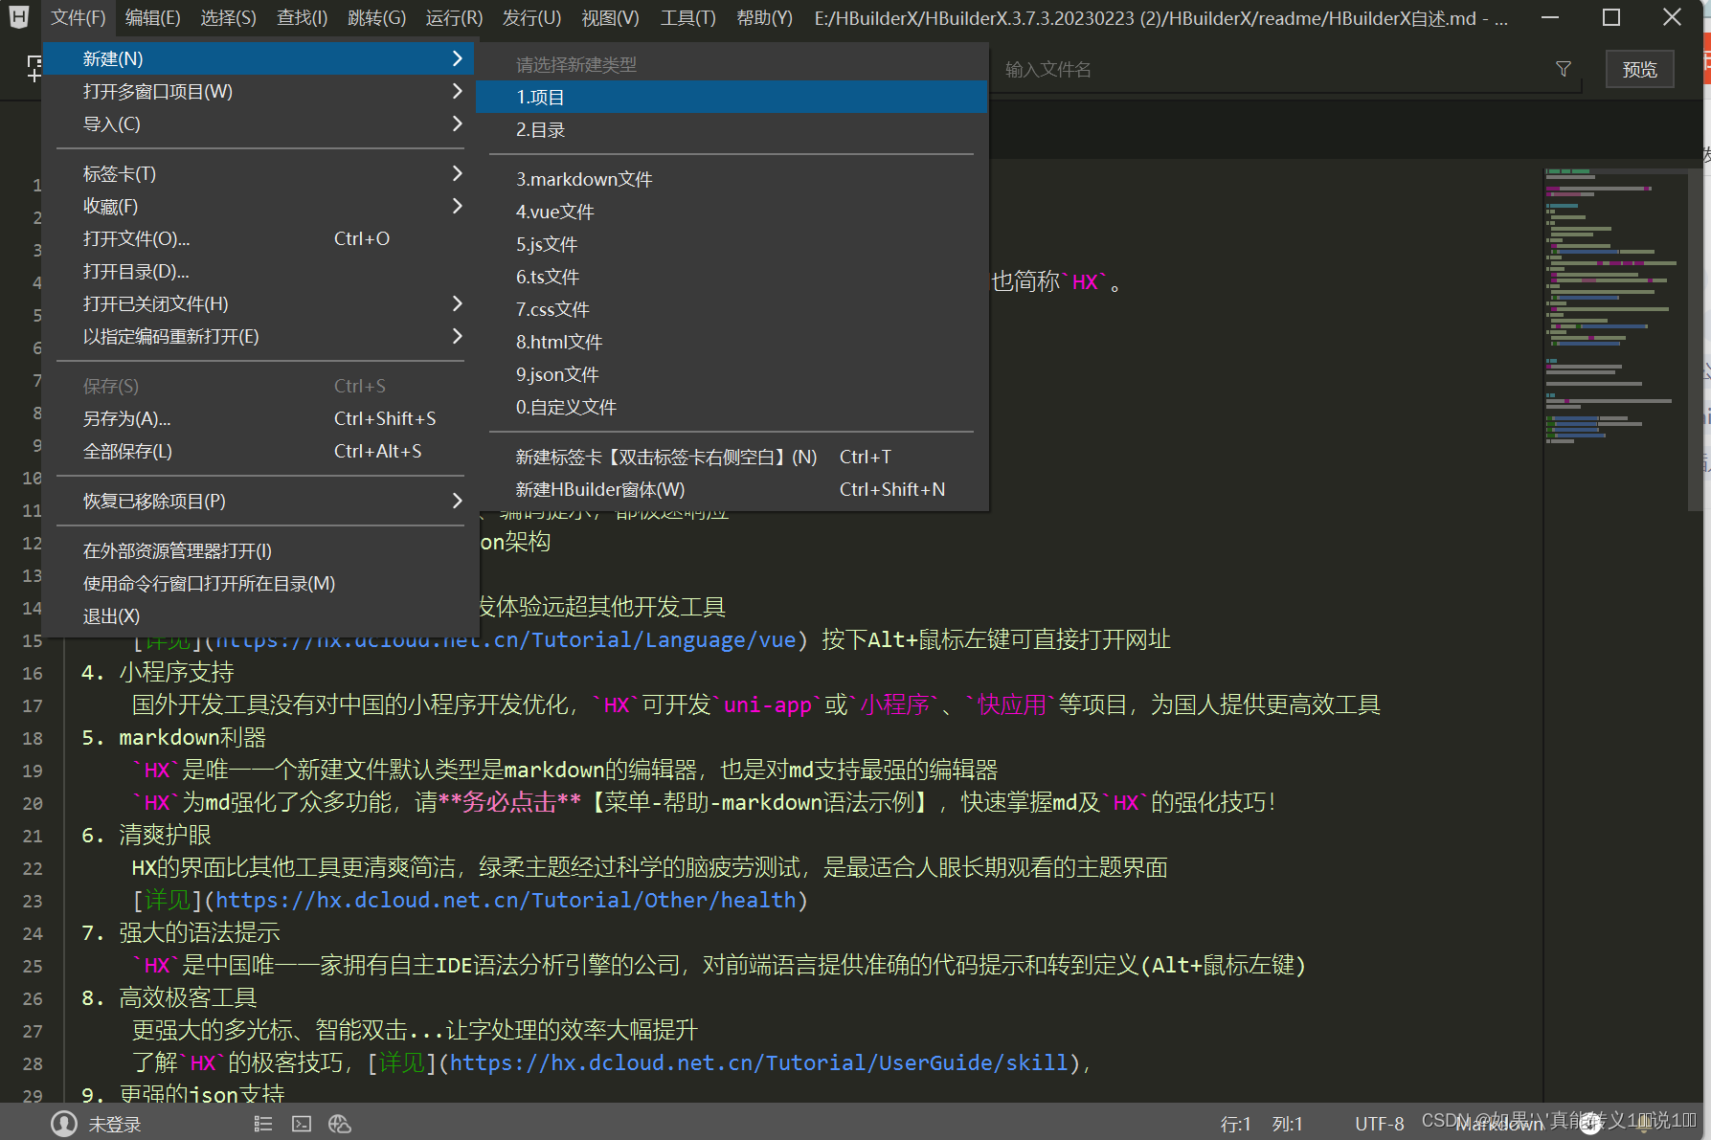1711x1140 pixels.
Task: Click the text '6. 清爽护眼'
Action: click(x=146, y=835)
